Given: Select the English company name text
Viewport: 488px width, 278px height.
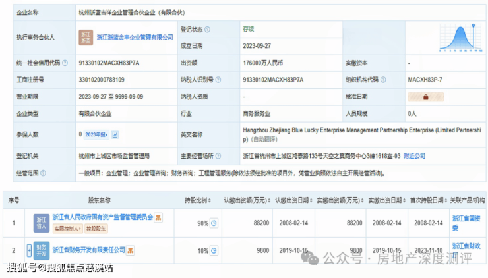Looking at the screenshot, I should (x=362, y=134).
